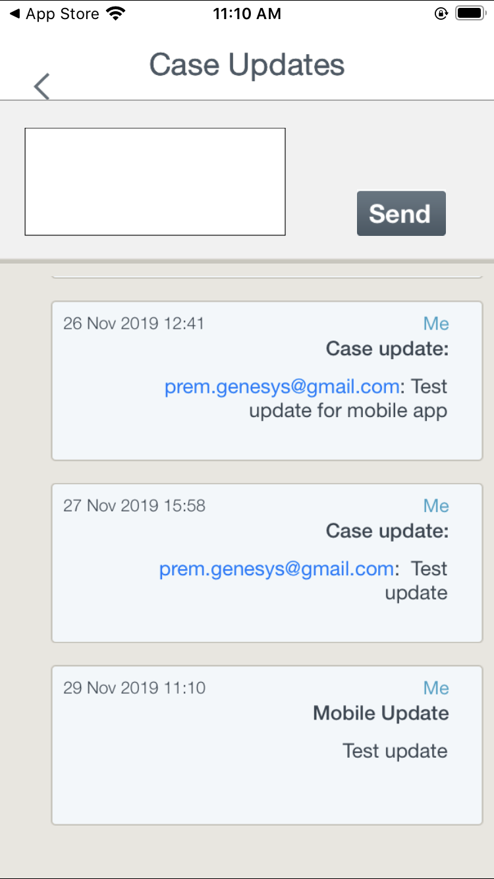Focus the case update message text box
Screen dimensions: 494x879
coord(155,181)
